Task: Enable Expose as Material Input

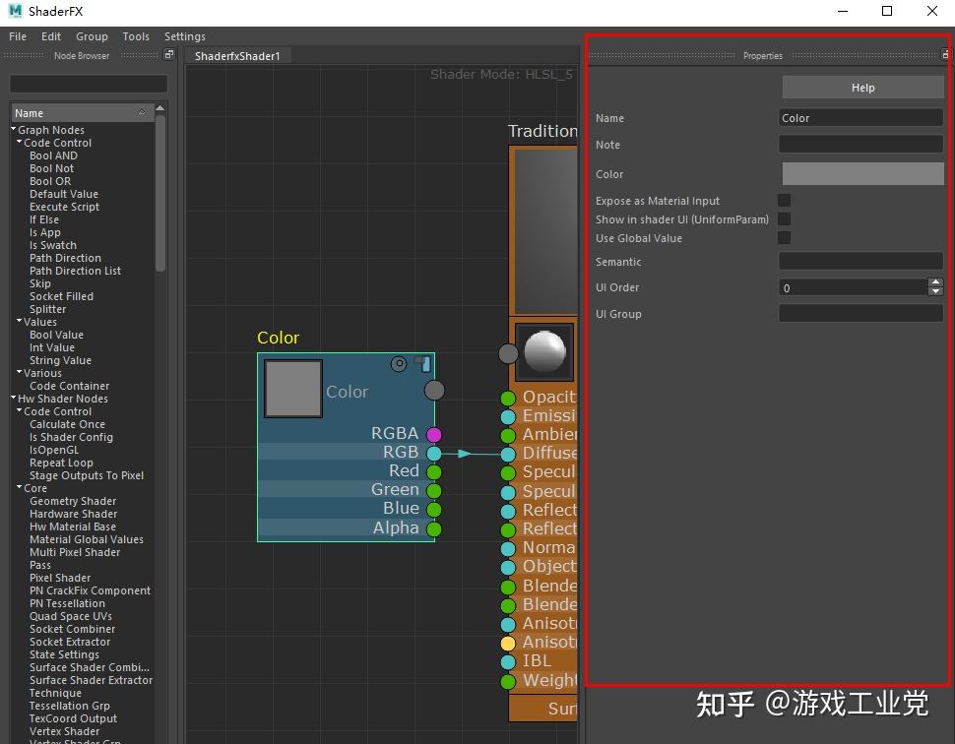Action: point(784,200)
